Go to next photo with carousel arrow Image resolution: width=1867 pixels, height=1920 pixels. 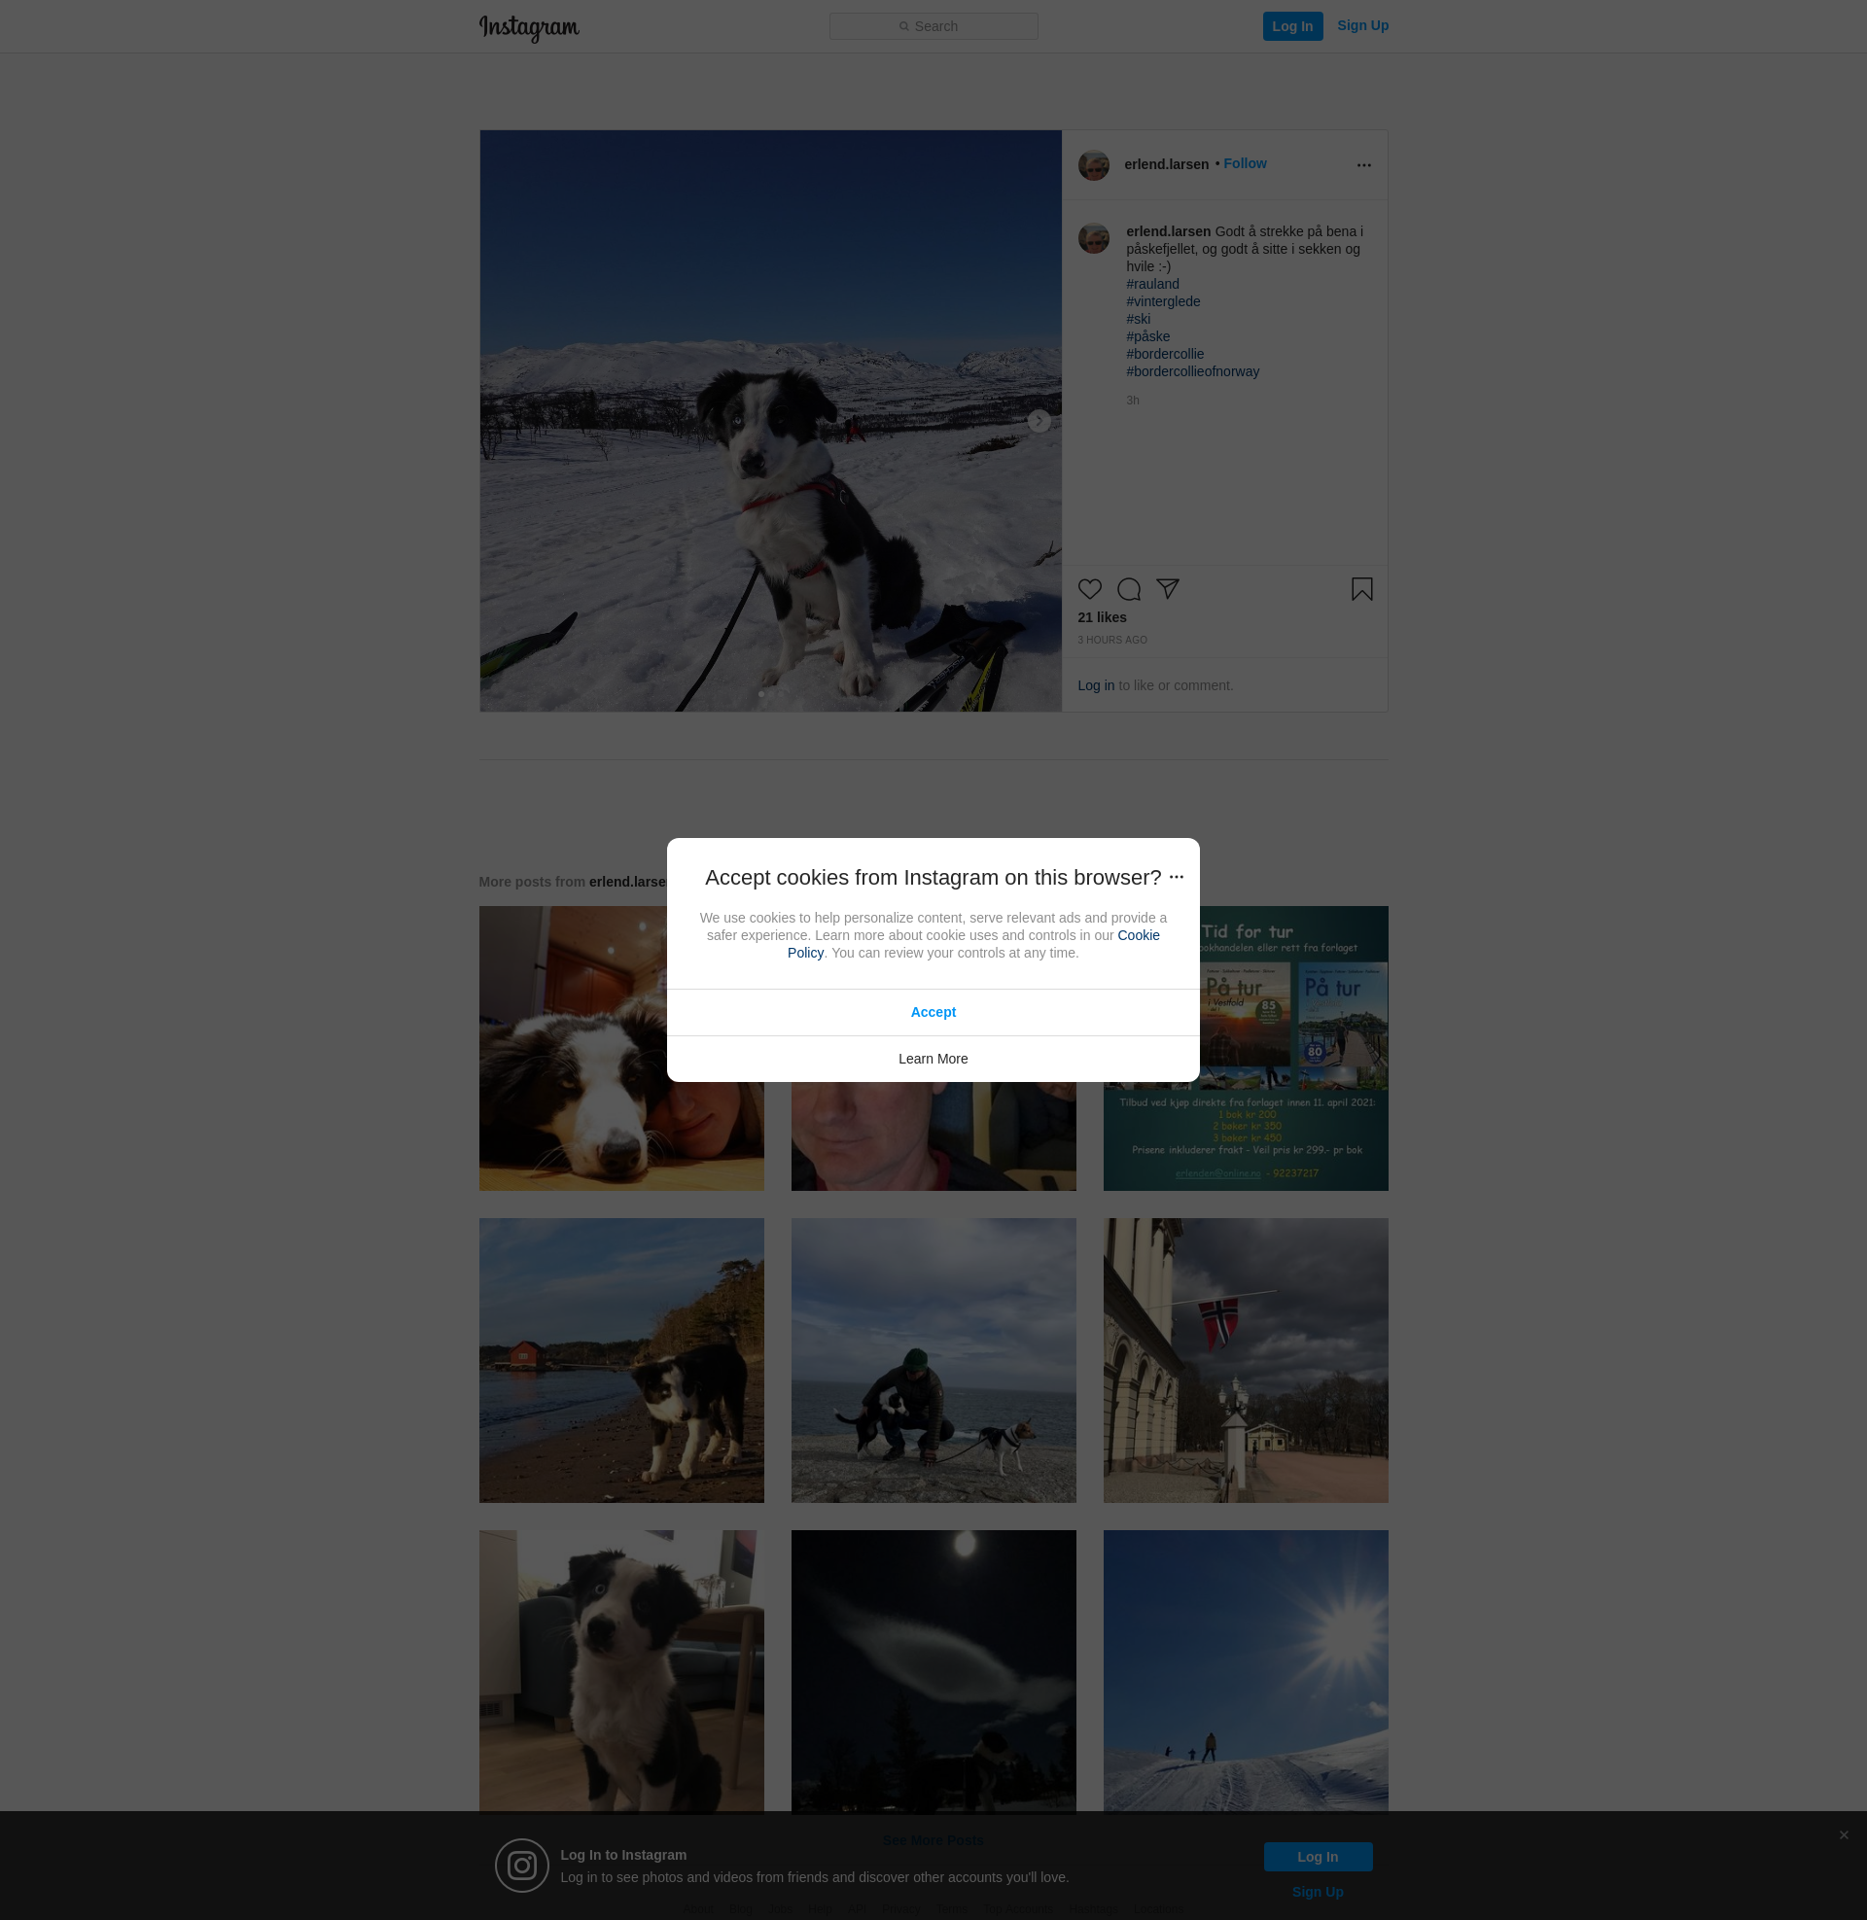pos(1039,422)
